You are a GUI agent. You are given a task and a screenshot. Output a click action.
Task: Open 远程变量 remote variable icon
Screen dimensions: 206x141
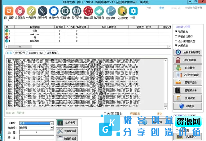(x=122, y=11)
